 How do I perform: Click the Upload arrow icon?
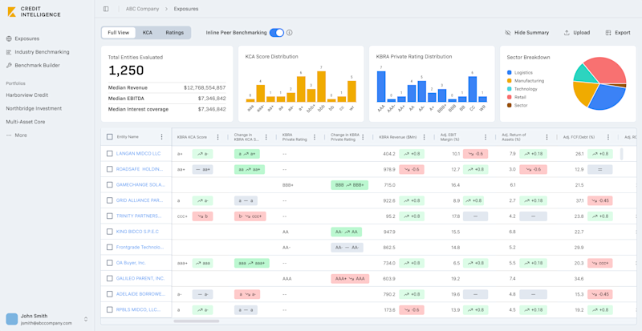tap(567, 33)
